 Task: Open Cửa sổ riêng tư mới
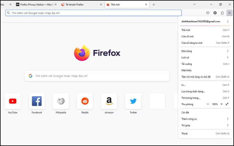pyautogui.click(x=205, y=43)
